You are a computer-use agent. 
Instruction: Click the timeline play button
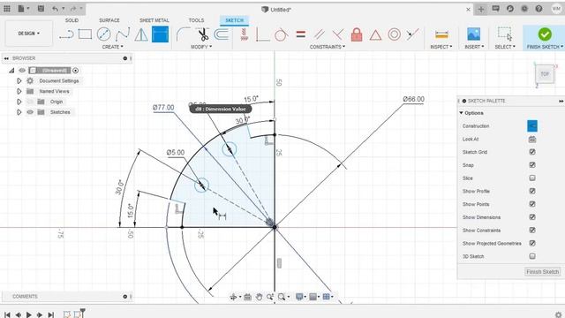[29, 314]
